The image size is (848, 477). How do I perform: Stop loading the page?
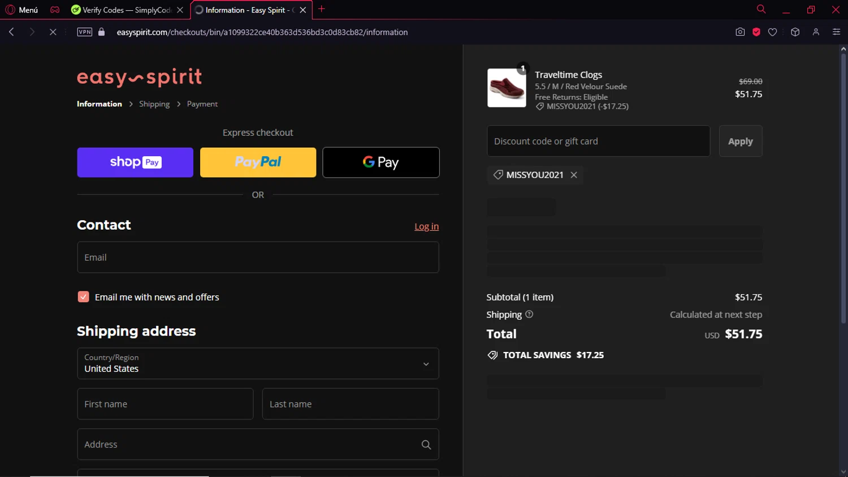[53, 32]
